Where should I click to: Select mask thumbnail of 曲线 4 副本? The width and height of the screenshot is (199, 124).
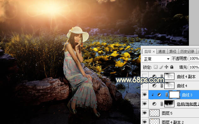tap(169, 76)
